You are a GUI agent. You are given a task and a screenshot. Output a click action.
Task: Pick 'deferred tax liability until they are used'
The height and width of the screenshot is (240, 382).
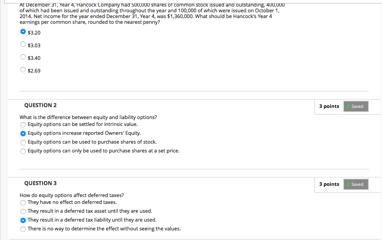point(23,220)
